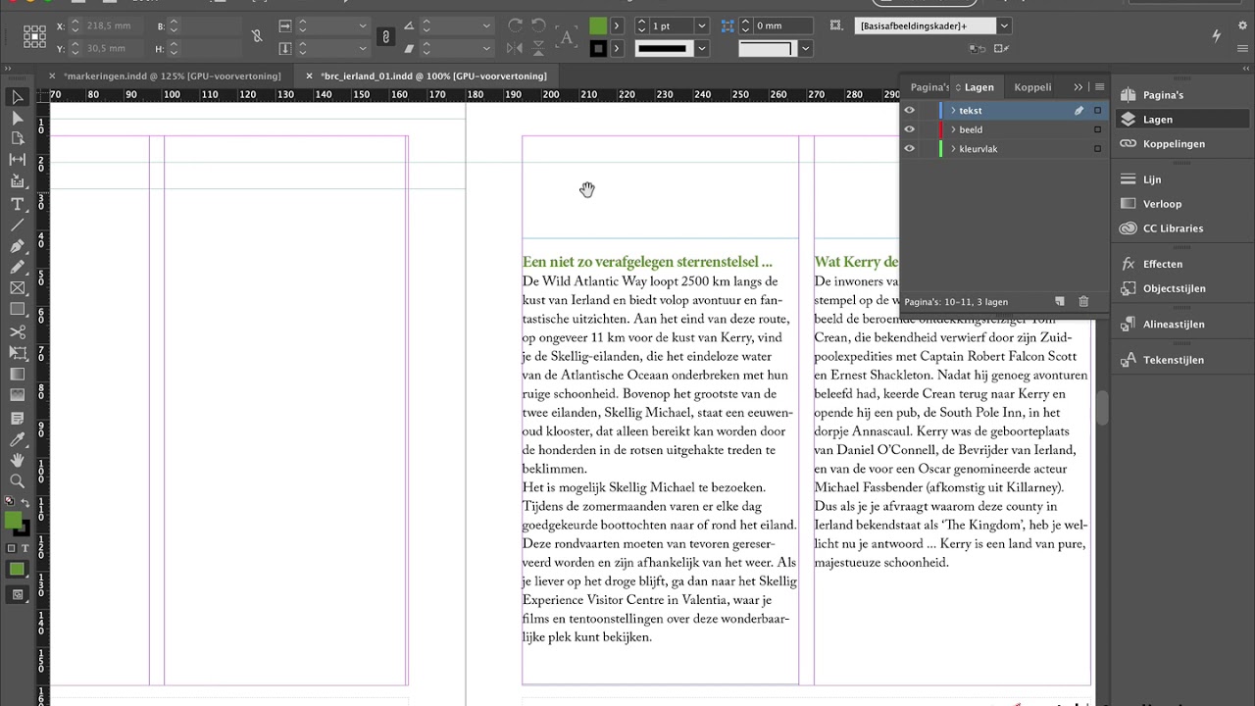Image resolution: width=1255 pixels, height=706 pixels.
Task: Open the Objectstijlen panel
Action: pyautogui.click(x=1174, y=288)
